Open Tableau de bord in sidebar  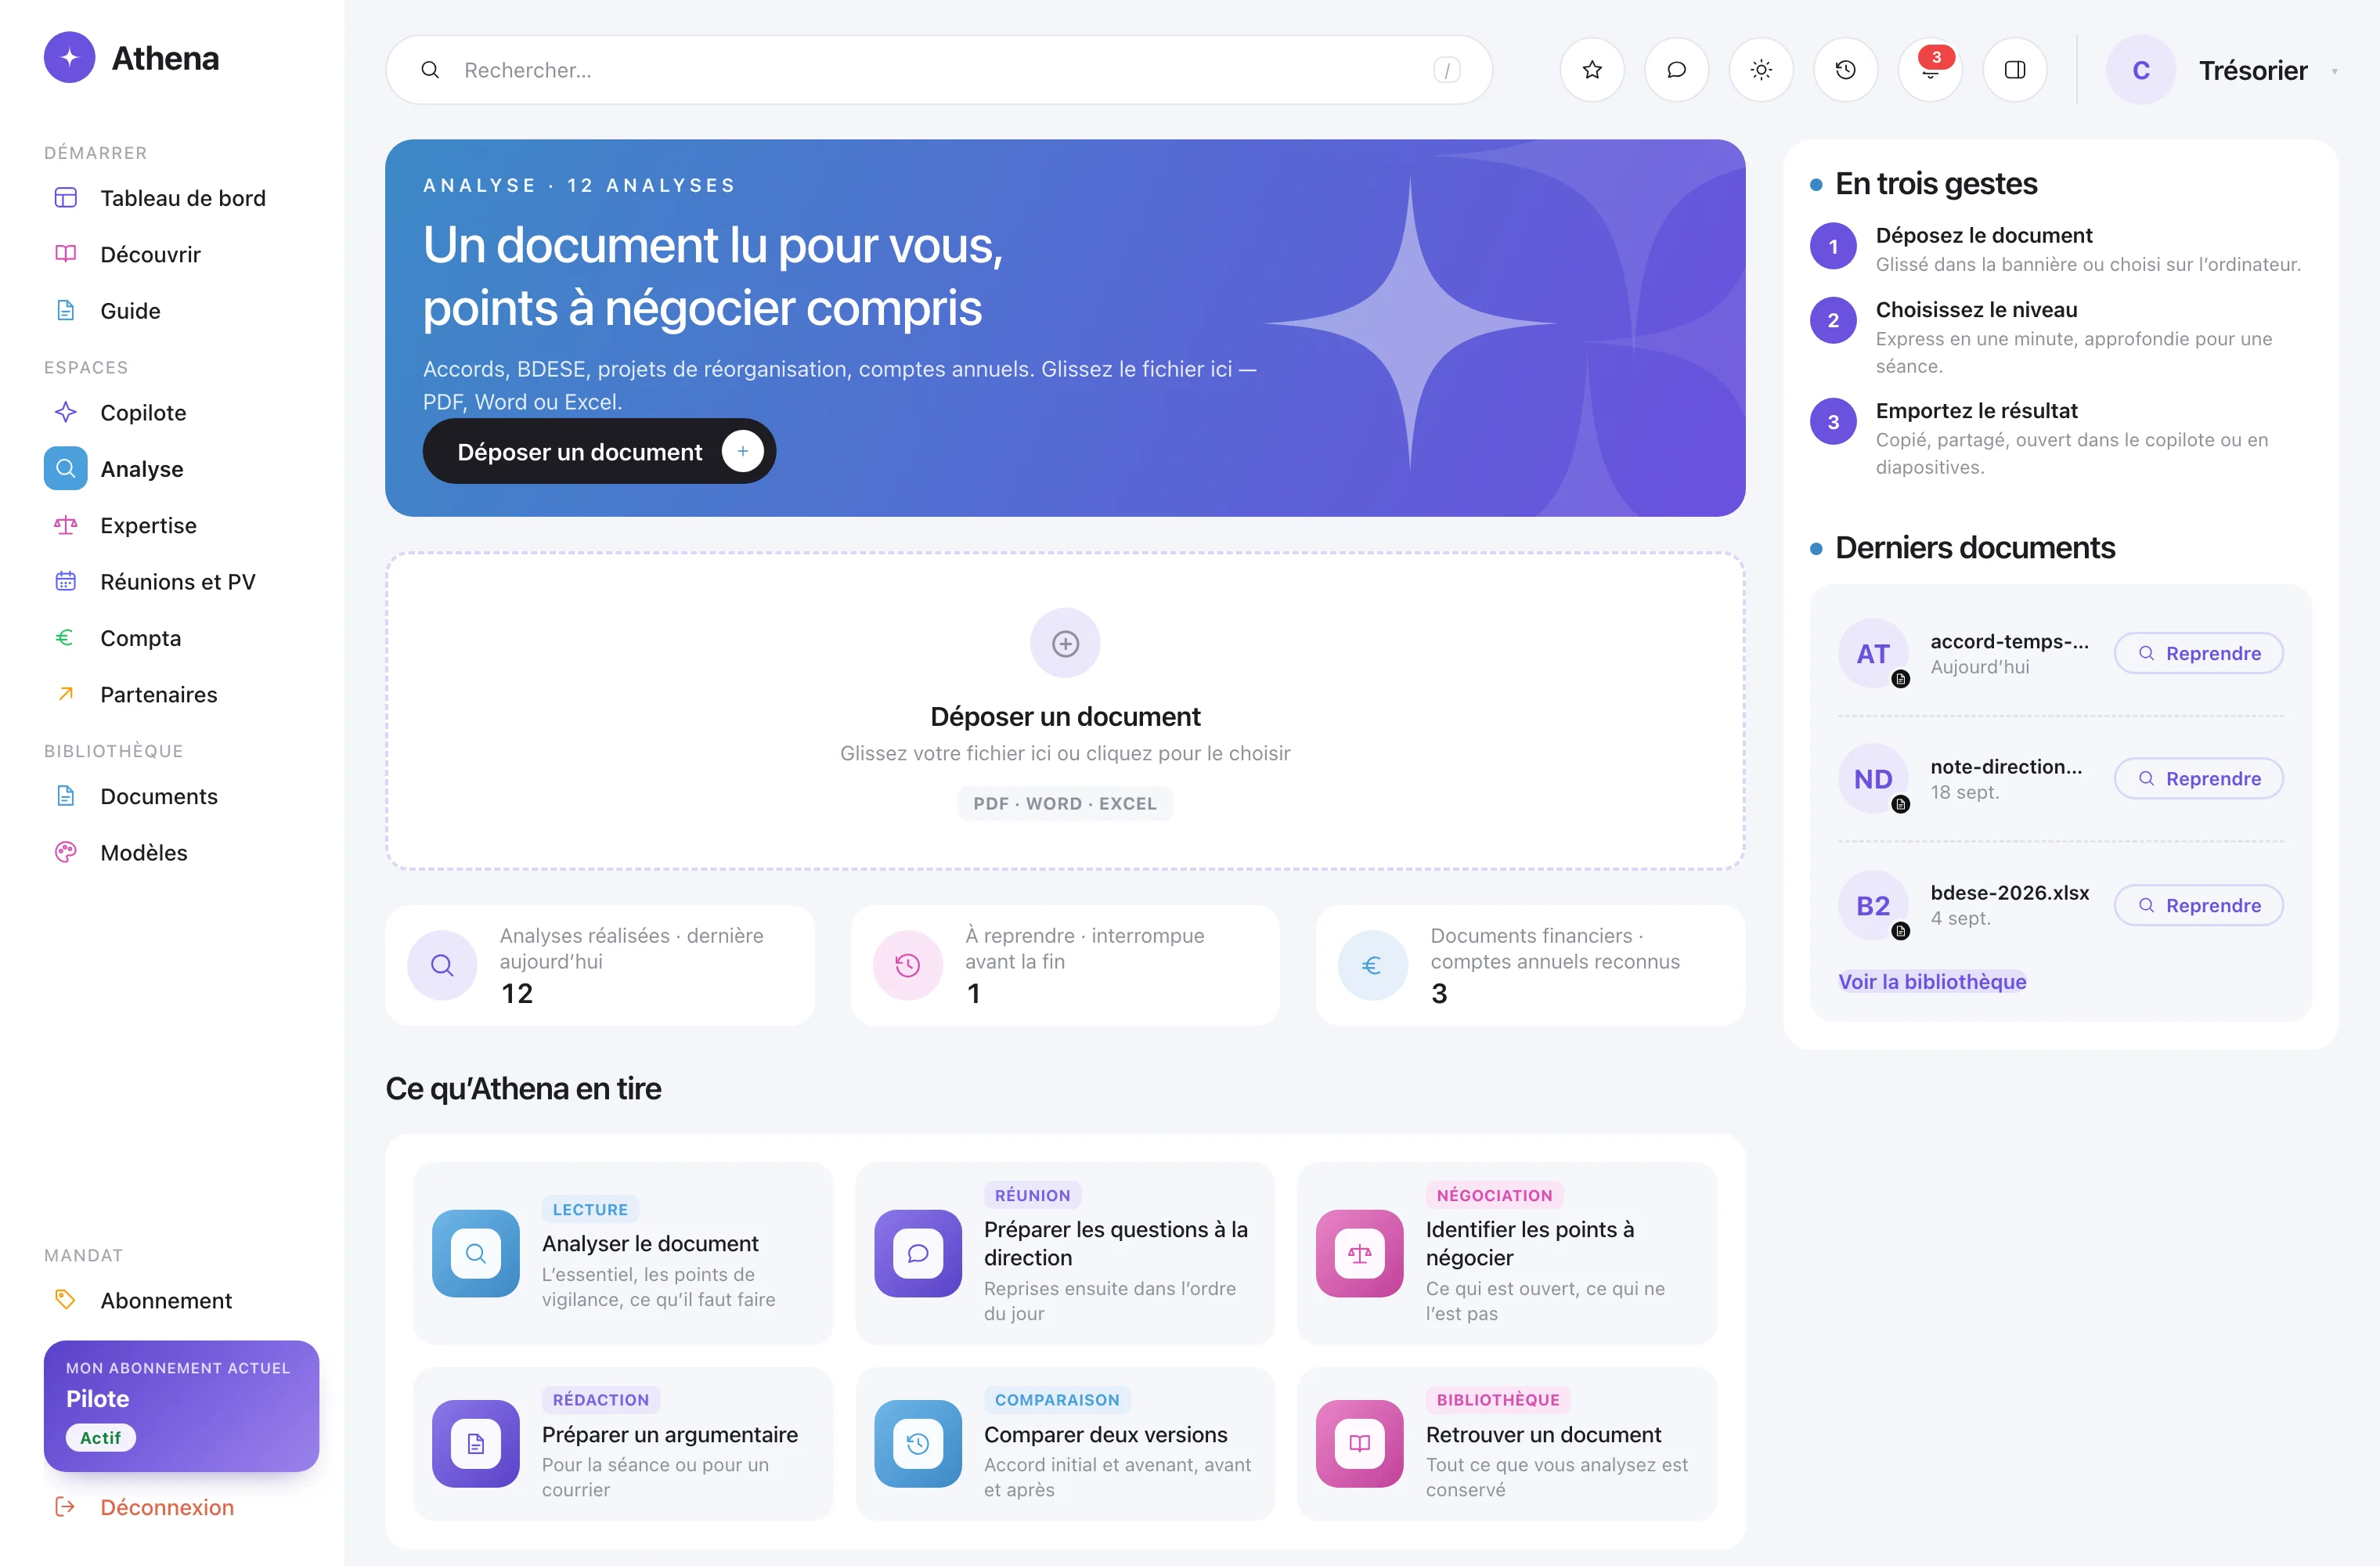pos(181,198)
